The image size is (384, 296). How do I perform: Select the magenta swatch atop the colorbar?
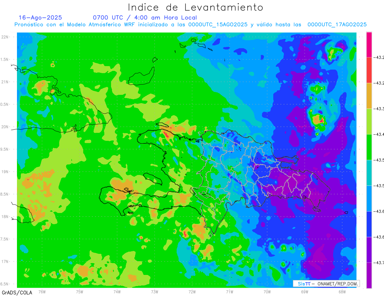coord(369,45)
